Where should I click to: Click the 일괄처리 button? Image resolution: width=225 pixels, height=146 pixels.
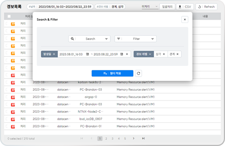167,7
